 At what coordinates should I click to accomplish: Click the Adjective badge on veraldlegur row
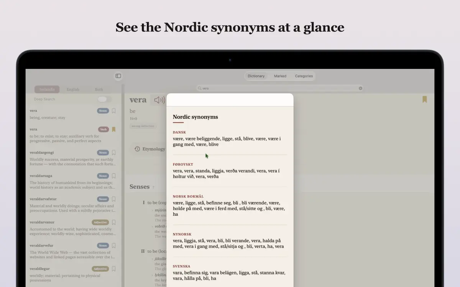point(100,269)
